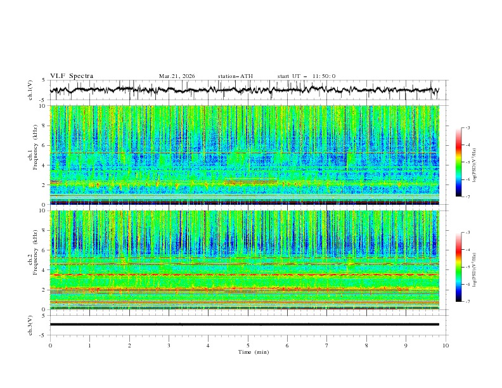Click the "-7" tick on lower colorbar
The width and height of the screenshot is (502, 388).
(x=467, y=302)
